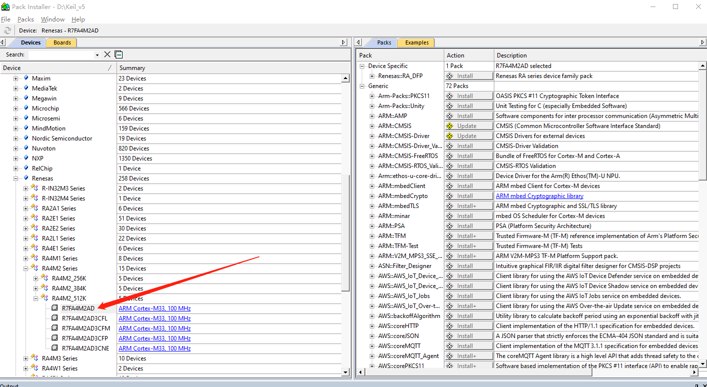
Task: Click the sort indicator in Device column header
Action: click(110, 68)
